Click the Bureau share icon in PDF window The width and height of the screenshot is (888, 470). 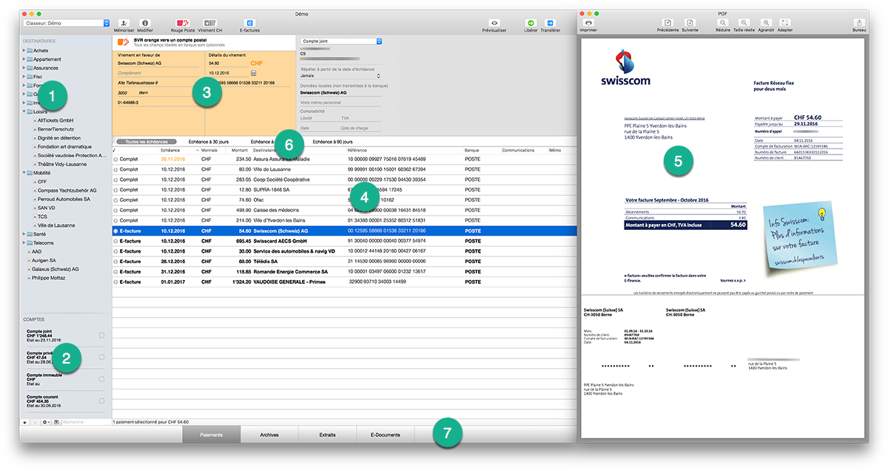[x=859, y=23]
